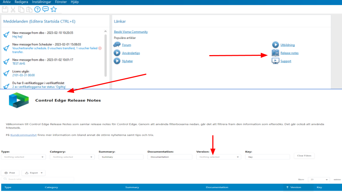Screen dimensions: 342x192
Task: Click the messages scroll up arrow
Action: click(105, 31)
